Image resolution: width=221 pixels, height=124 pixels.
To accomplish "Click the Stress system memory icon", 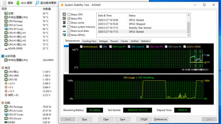I will pyautogui.click(x=64, y=27).
